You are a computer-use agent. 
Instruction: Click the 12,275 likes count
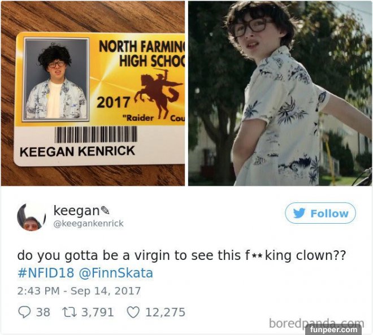point(166,312)
